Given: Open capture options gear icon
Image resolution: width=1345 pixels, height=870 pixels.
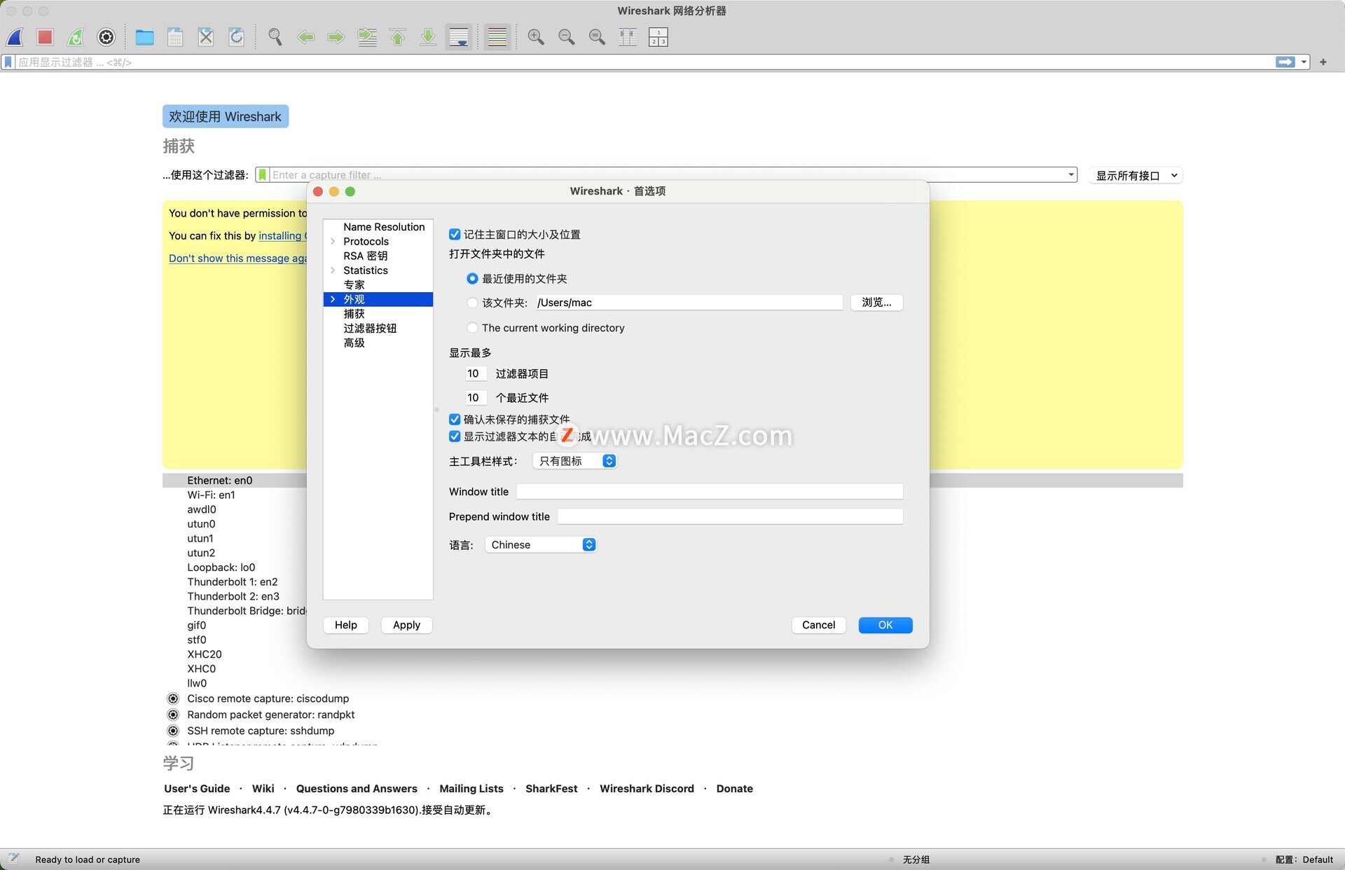Looking at the screenshot, I should click(106, 37).
